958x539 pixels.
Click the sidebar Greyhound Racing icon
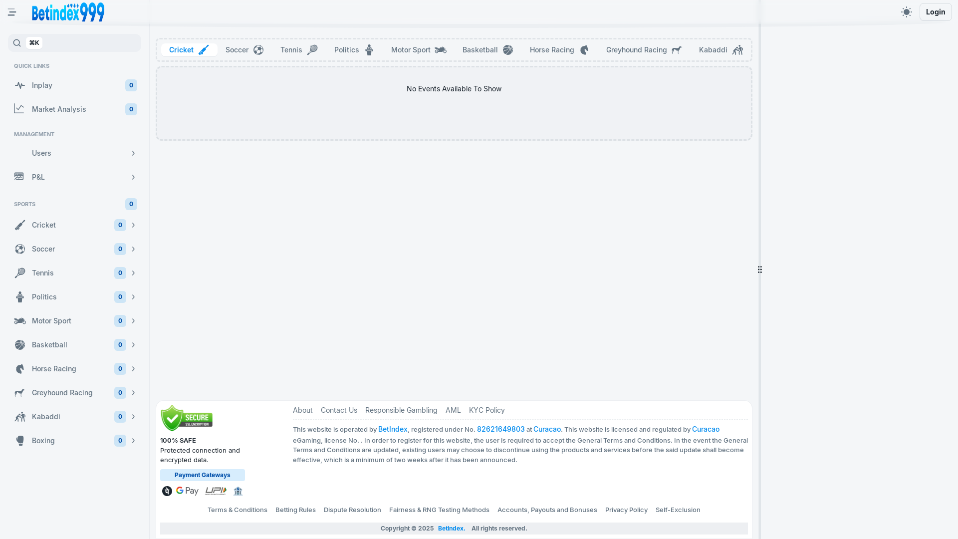(19, 393)
